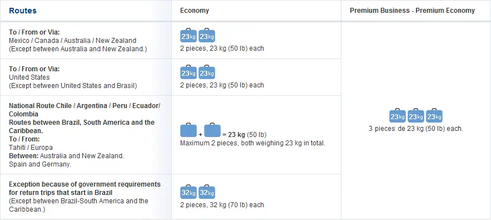This screenshot has height=220, width=491.
Task: Click blank suitcase icon before the plus sign
Action: click(188, 131)
